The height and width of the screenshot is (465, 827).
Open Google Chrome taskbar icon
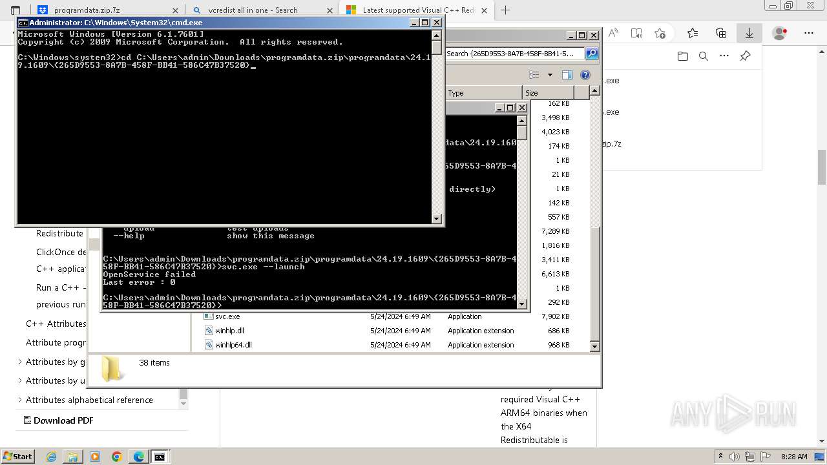click(x=117, y=457)
